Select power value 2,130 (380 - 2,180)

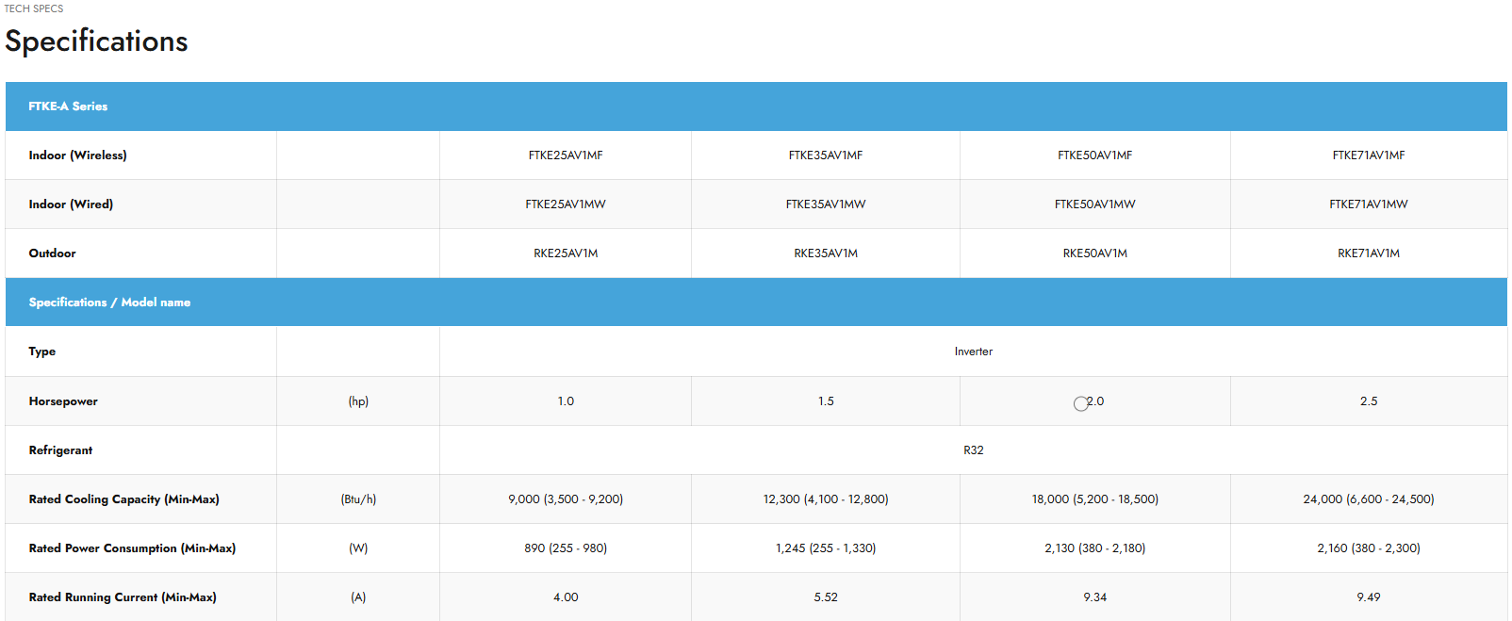tap(1095, 548)
